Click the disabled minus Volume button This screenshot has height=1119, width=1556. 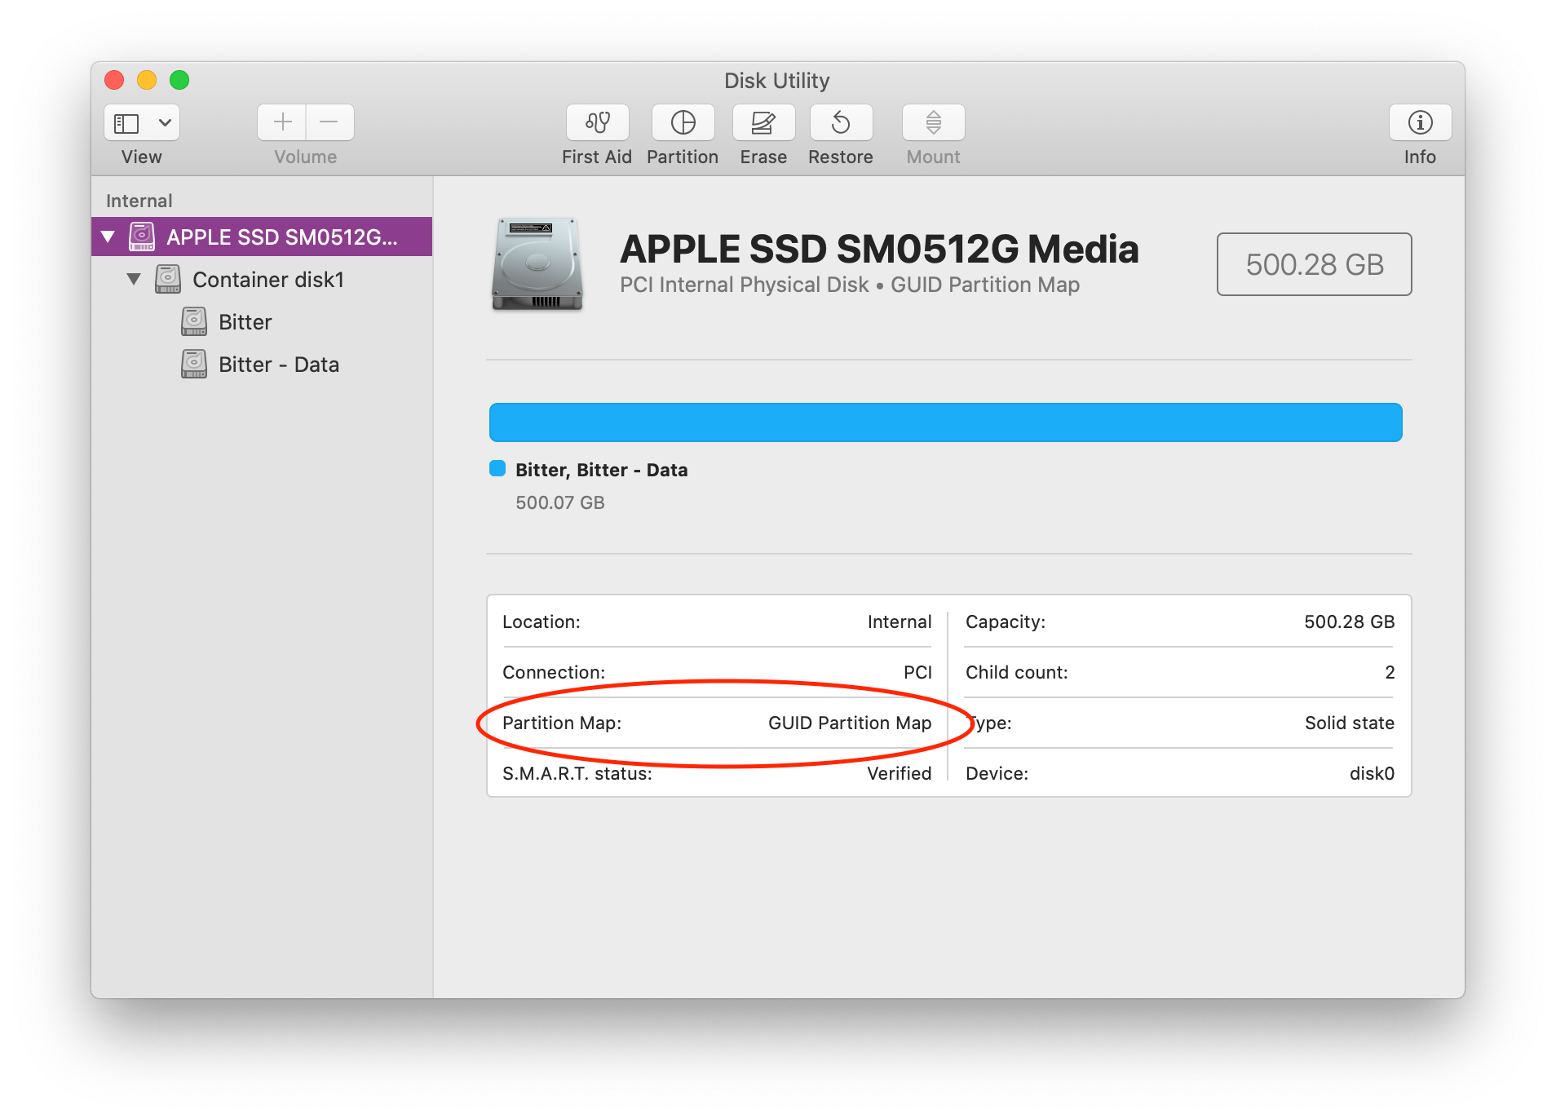click(329, 122)
